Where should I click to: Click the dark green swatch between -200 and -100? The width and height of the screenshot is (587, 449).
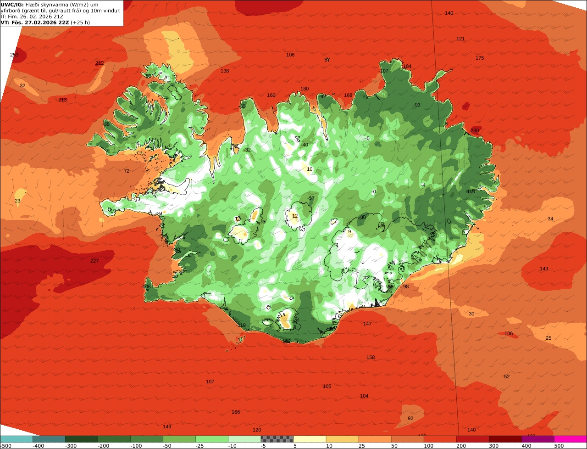[114, 439]
